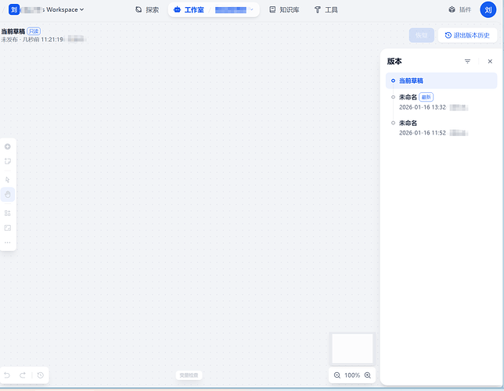This screenshot has width=504, height=391.
Task: Open the more options ellipsis in left toolbar
Action: tap(8, 242)
